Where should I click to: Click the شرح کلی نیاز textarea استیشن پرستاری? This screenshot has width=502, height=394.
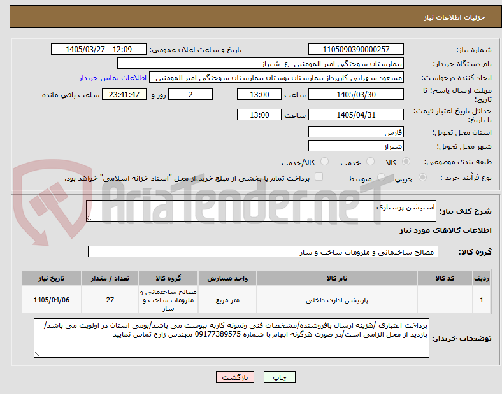click(261, 211)
